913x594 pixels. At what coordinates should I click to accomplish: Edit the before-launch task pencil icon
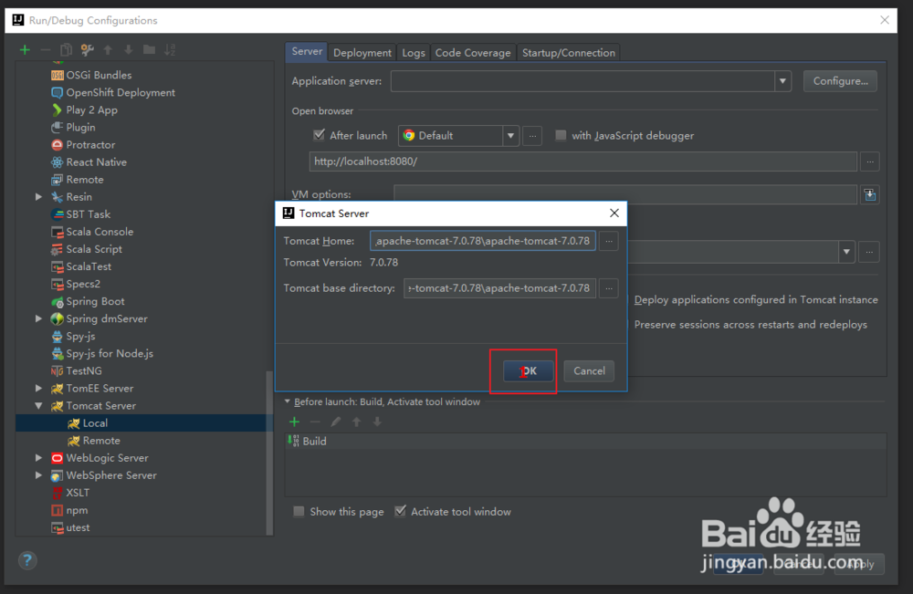336,422
